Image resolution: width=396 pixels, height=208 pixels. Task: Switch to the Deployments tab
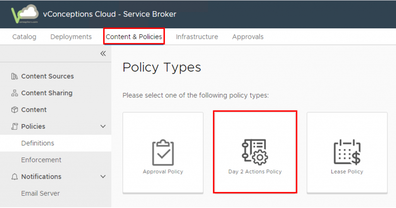[71, 37]
